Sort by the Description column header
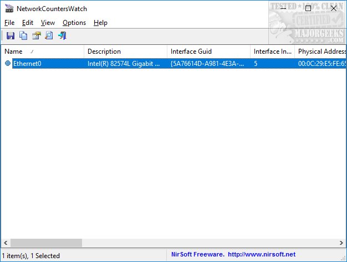Image resolution: width=347 pixels, height=262 pixels. tap(125, 52)
